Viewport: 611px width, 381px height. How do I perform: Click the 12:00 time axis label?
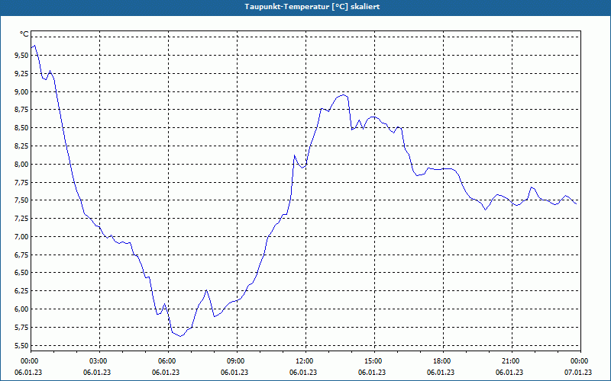coord(305,361)
